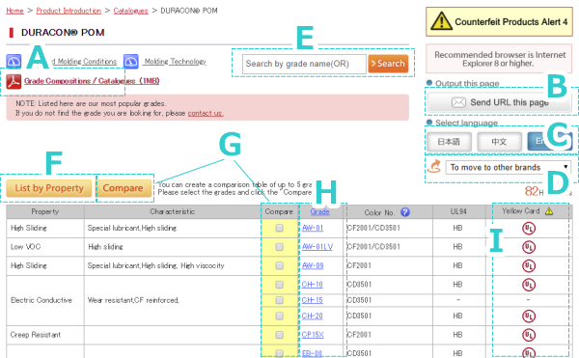
Task: Open the UL yellow card icon for AW-01
Action: (529, 229)
